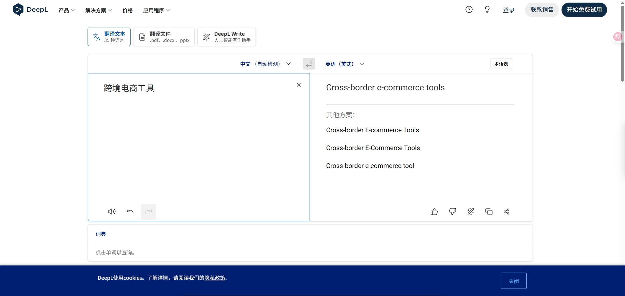Redo the last edit
Viewport: 625px width, 296px height.
point(148,212)
